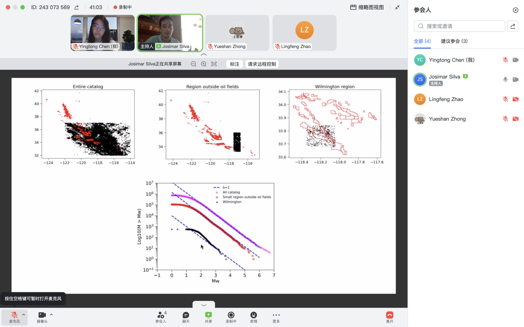Unmute microphone in bottom toolbar
Image resolution: width=524 pixels, height=327 pixels.
click(x=14, y=315)
